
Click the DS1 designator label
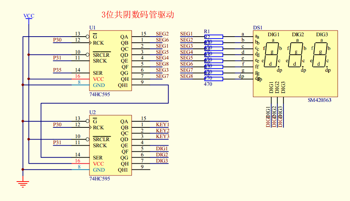pos(258,28)
